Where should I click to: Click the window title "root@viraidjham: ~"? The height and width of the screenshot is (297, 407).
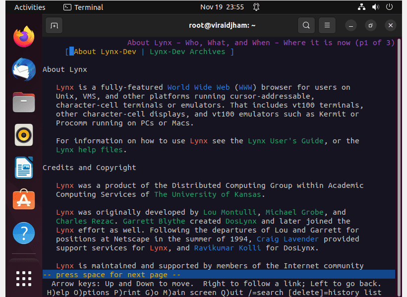click(222, 25)
